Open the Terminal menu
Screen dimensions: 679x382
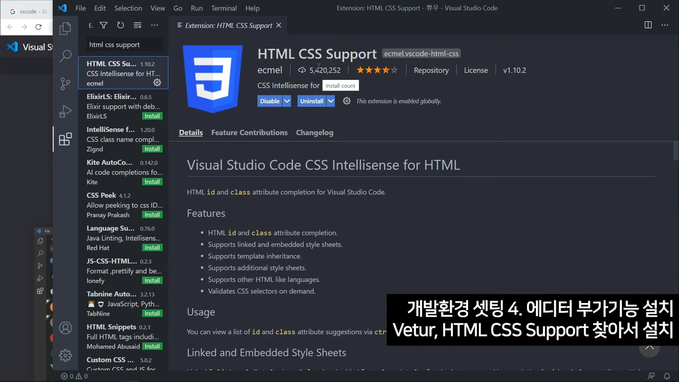pyautogui.click(x=224, y=8)
